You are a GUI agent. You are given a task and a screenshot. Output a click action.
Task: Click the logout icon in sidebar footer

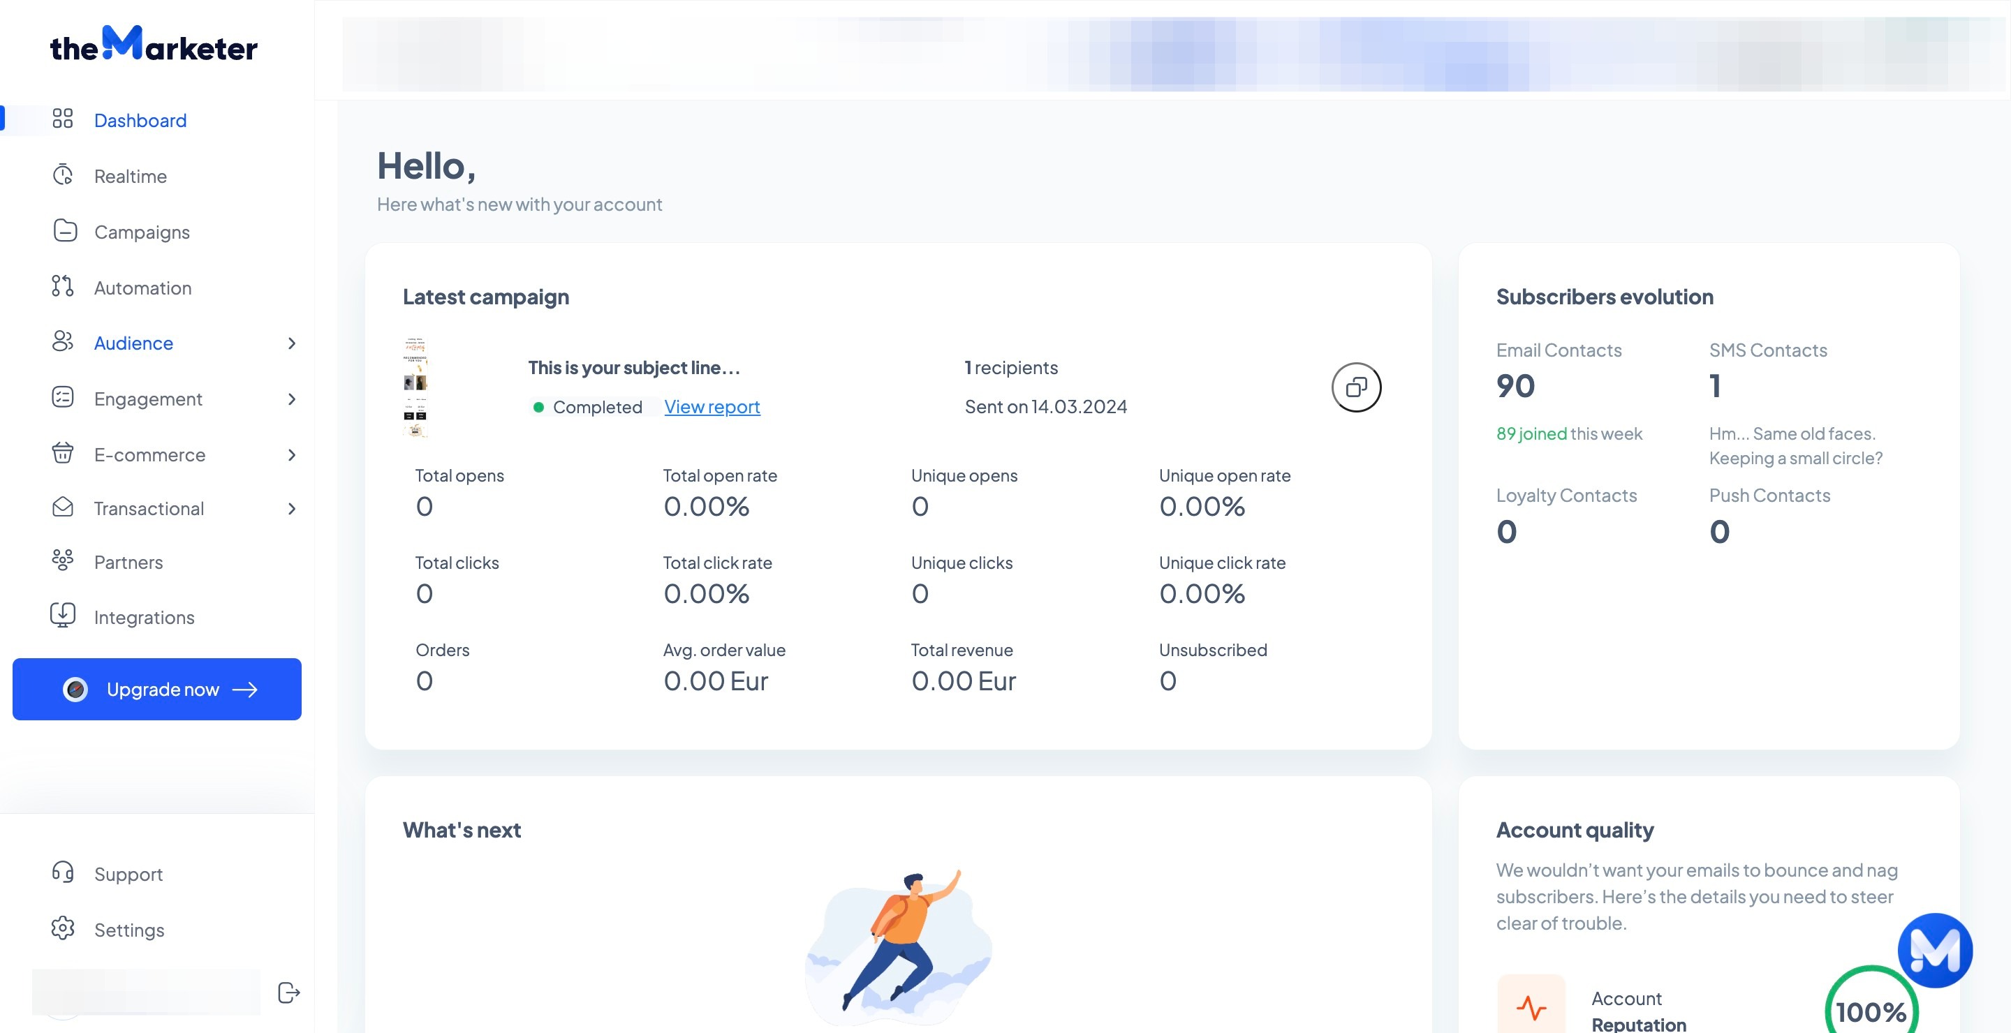click(x=289, y=993)
